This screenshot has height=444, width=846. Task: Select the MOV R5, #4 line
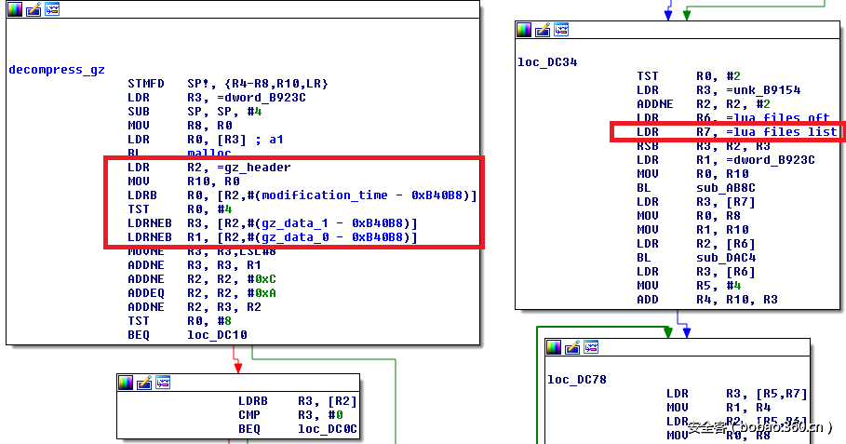(x=689, y=286)
